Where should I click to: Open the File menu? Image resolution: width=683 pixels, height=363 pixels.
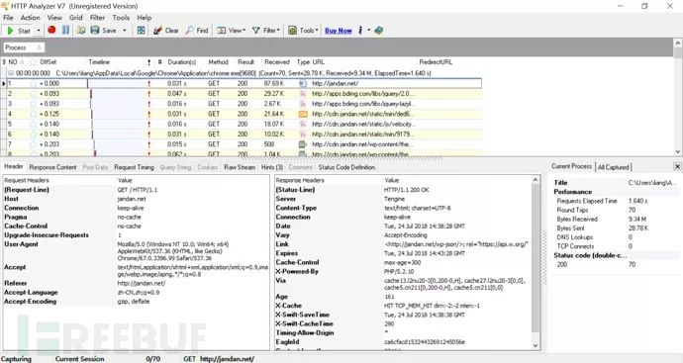coord(8,18)
